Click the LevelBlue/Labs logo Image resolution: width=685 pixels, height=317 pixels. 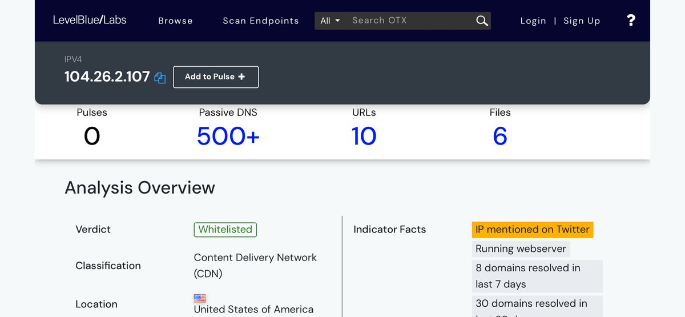90,20
